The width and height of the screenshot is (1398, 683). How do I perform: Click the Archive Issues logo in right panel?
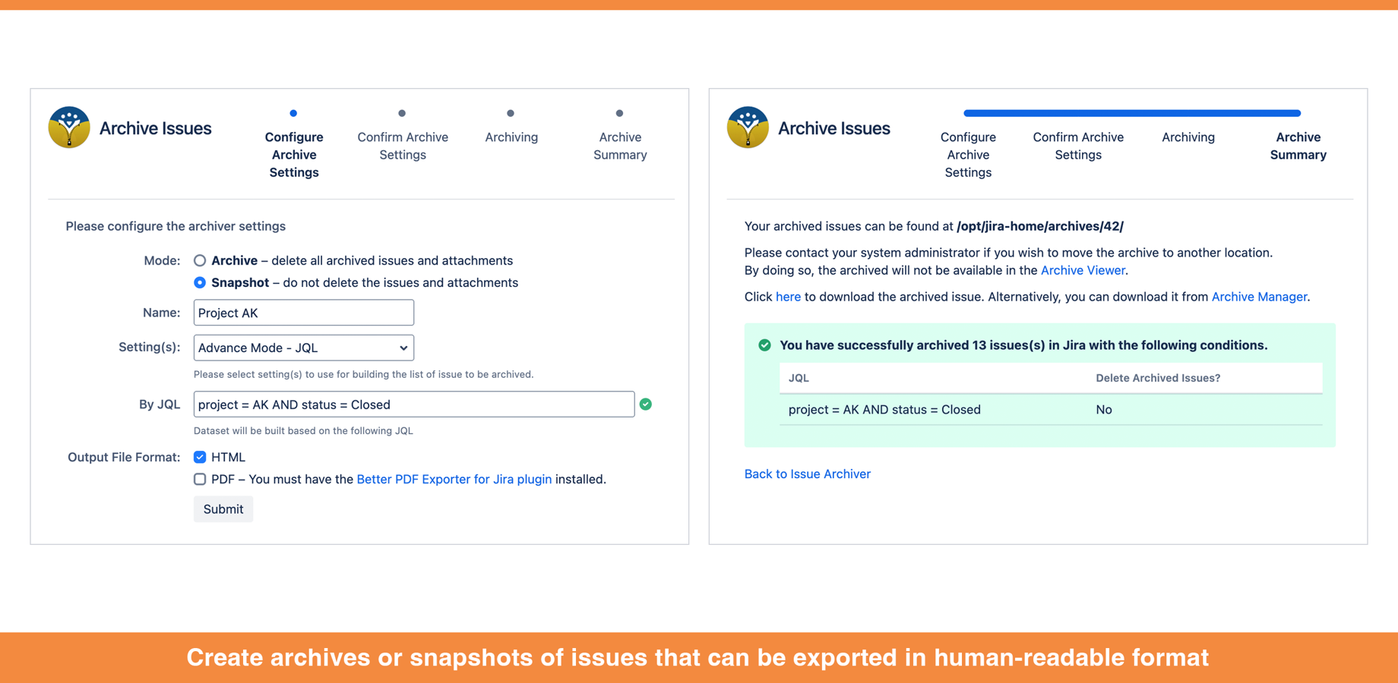[x=748, y=127]
